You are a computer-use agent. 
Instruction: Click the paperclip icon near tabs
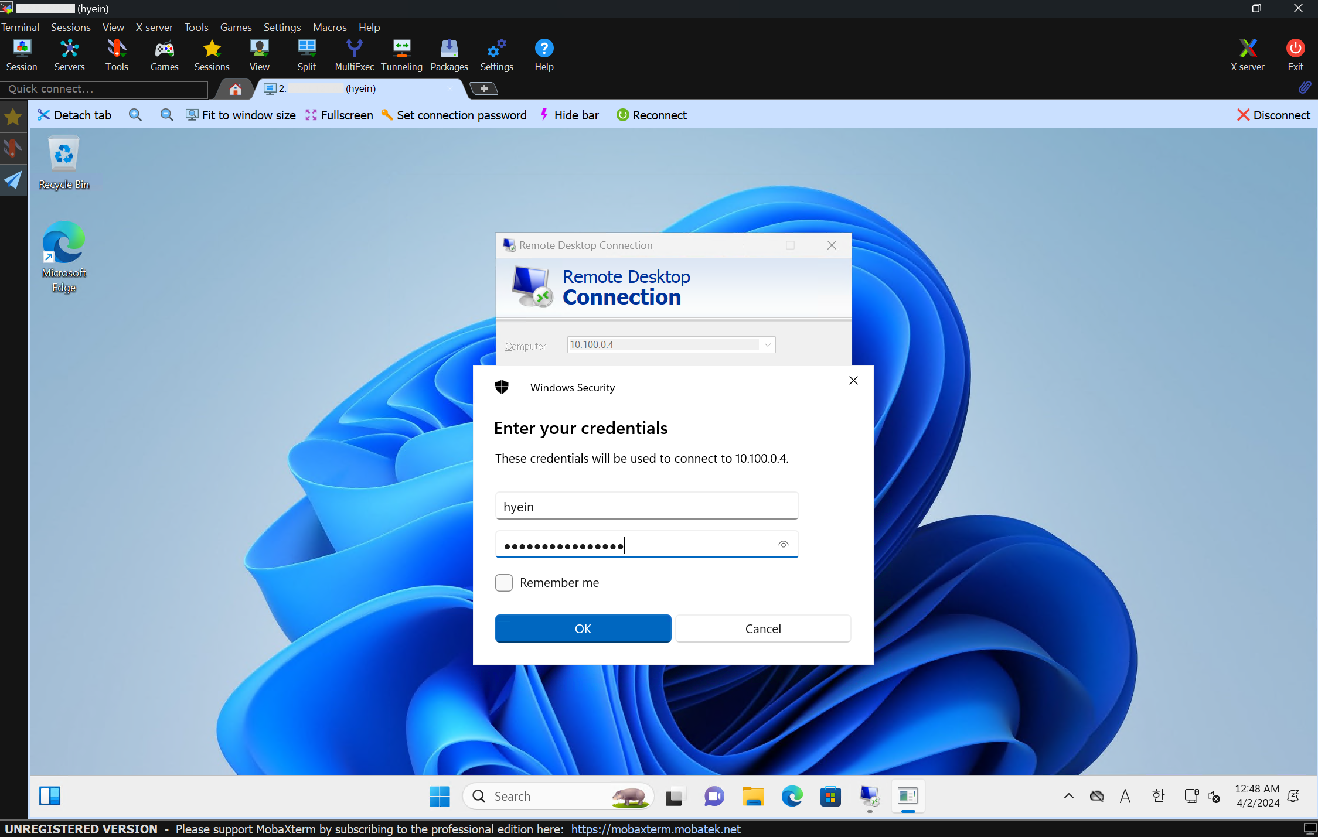(1305, 87)
